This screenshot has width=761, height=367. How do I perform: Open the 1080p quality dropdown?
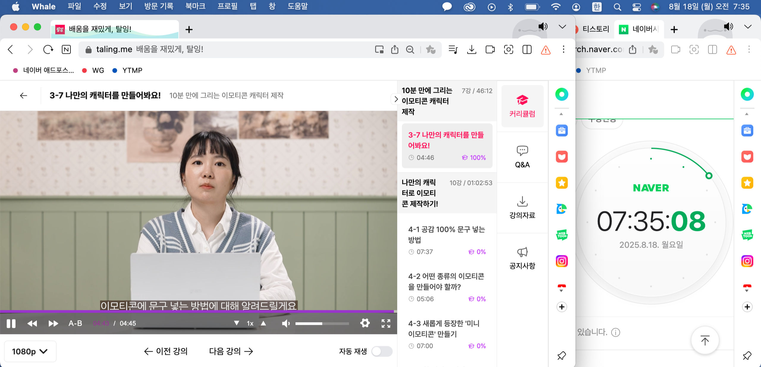[30, 352]
